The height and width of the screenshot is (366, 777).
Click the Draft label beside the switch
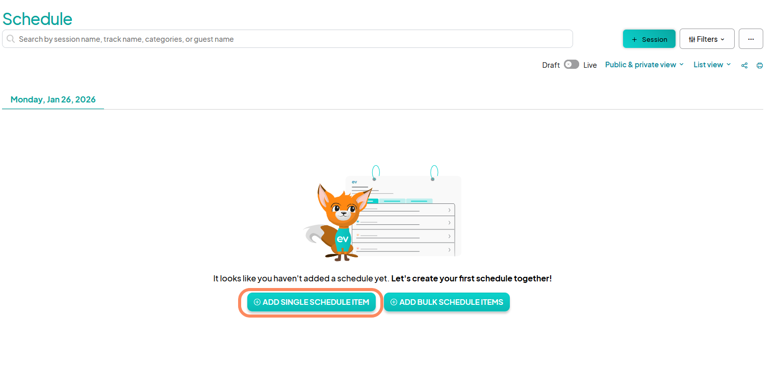click(x=551, y=65)
